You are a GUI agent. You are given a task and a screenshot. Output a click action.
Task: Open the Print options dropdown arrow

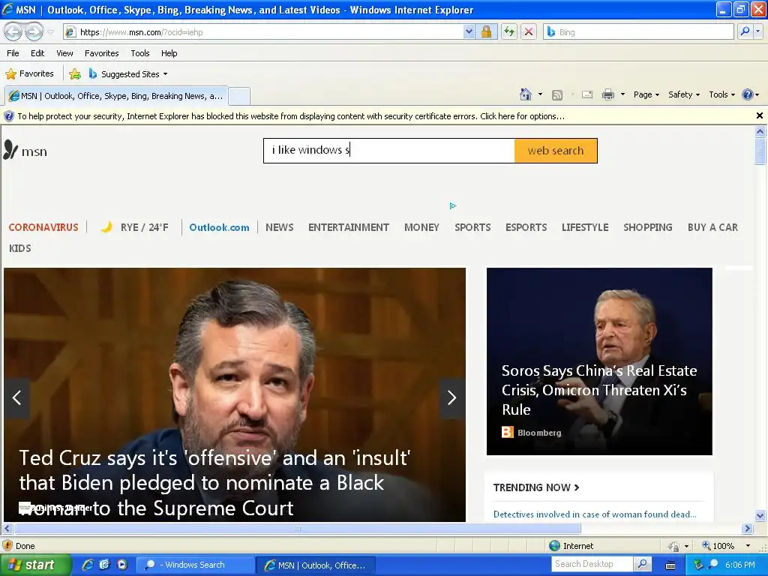[x=622, y=94]
